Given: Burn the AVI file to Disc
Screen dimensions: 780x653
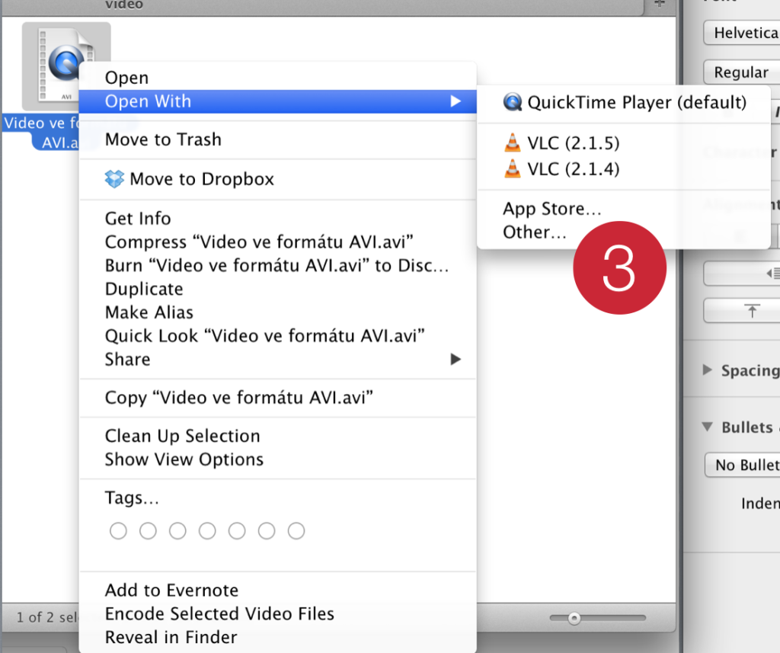Looking at the screenshot, I should (x=277, y=265).
